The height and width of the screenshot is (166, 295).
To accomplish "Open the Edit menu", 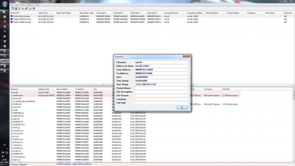I will pyautogui.click(x=17, y=5).
